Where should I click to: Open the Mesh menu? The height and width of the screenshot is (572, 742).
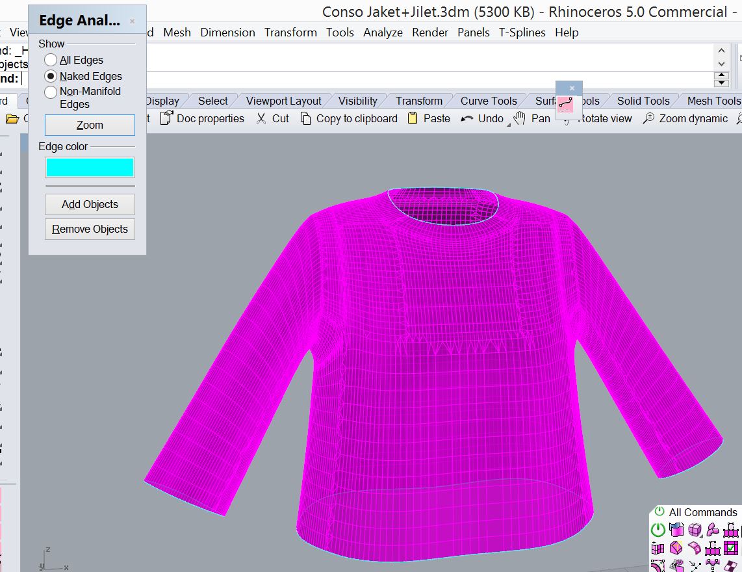177,32
